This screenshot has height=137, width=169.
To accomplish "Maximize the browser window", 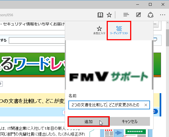I will 150,4.
